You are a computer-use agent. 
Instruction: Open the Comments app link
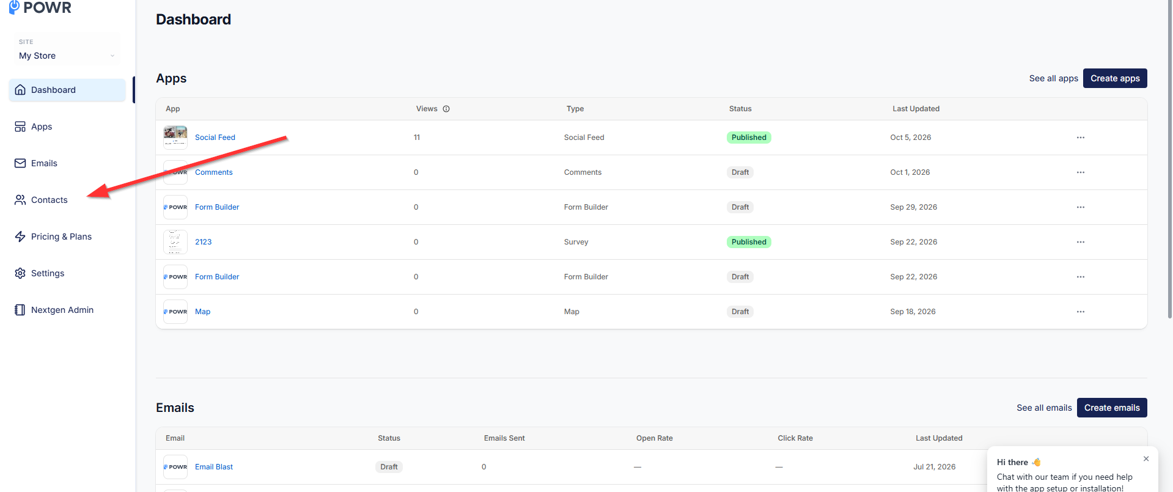pos(214,172)
